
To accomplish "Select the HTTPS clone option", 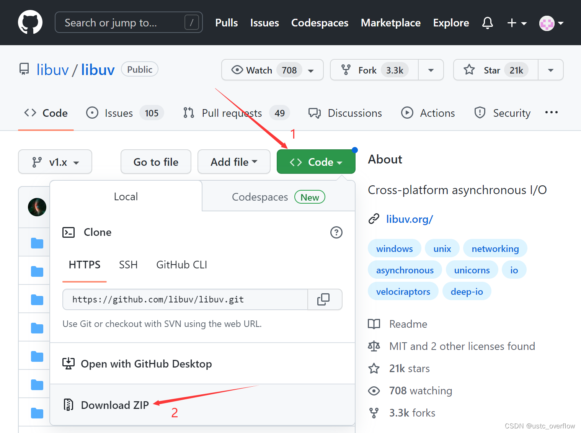I will (85, 265).
